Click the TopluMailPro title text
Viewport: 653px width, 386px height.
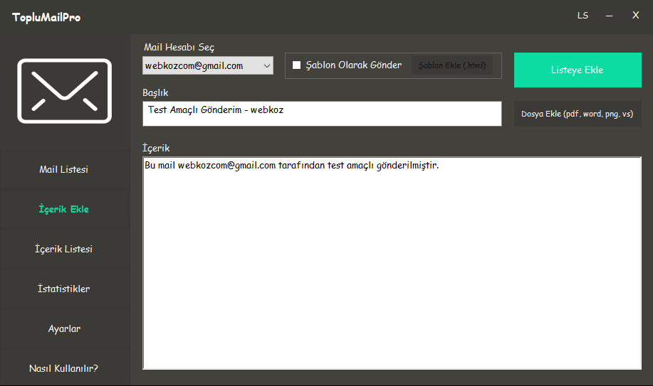click(x=46, y=17)
